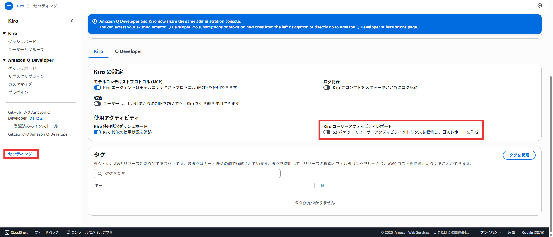553x237 pixels.
Task: Collapse the Kiro section in sidebar
Action: tap(4, 33)
